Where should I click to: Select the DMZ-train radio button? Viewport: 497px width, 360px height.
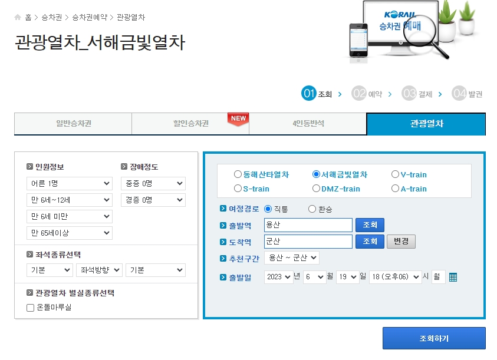(316, 188)
